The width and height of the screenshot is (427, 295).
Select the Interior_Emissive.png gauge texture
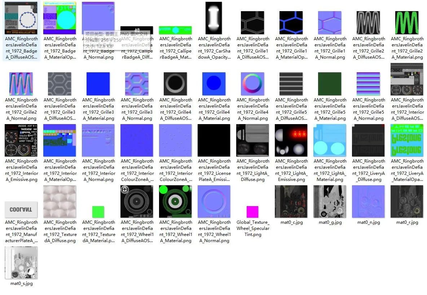21,140
